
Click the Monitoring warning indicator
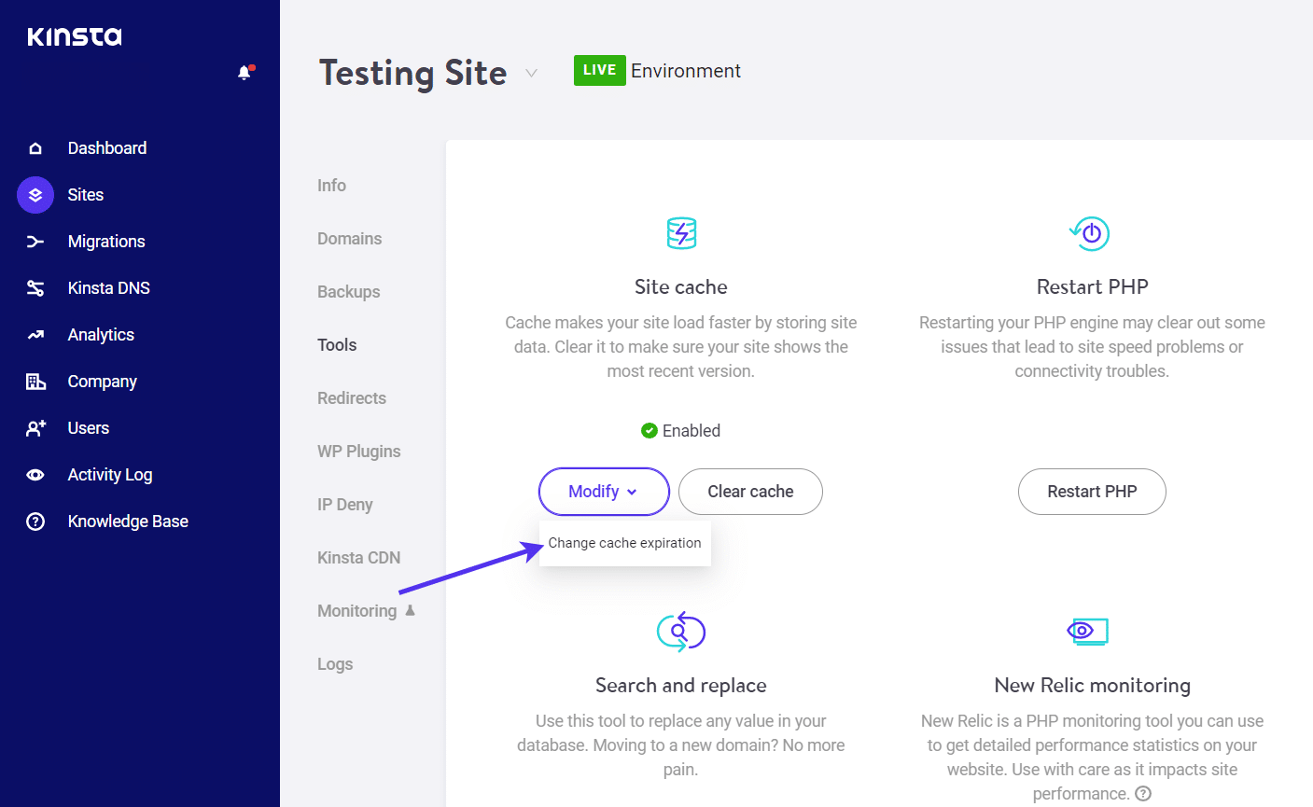pyautogui.click(x=411, y=610)
